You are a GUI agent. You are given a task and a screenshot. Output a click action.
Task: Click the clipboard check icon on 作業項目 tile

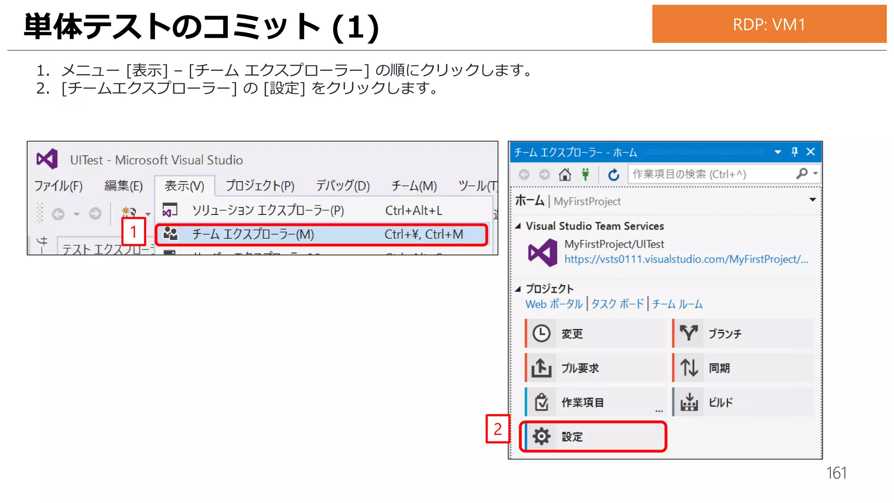click(542, 402)
